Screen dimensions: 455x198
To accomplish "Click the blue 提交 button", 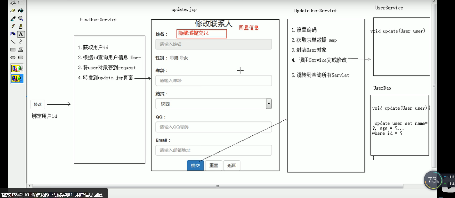I will 195,165.
